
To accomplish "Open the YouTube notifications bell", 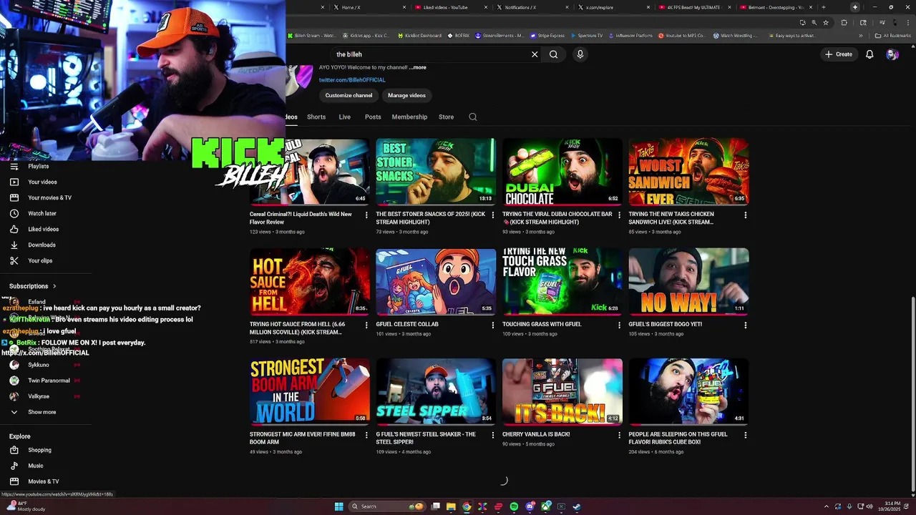I will 869,54.
